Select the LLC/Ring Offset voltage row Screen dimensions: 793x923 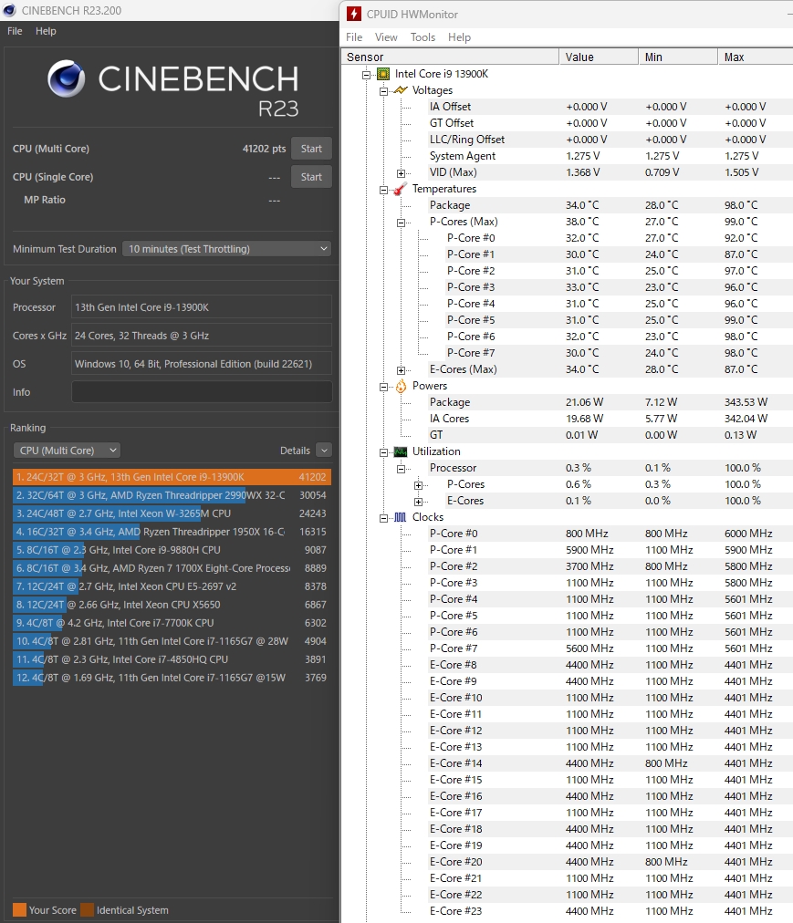(610, 140)
